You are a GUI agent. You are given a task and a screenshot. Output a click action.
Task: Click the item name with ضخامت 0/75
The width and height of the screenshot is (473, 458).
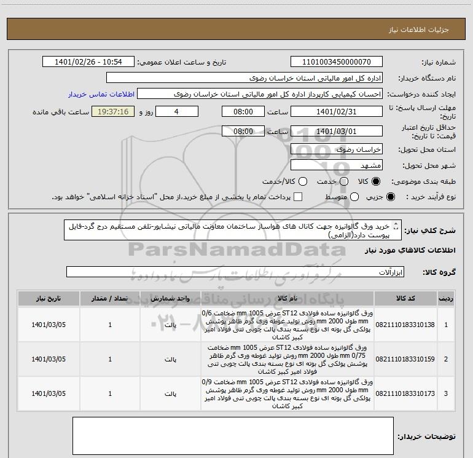click(x=287, y=359)
